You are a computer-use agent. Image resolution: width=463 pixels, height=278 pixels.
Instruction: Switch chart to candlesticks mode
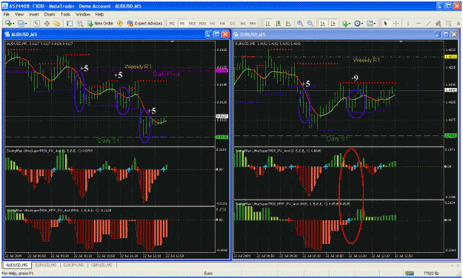(x=278, y=23)
